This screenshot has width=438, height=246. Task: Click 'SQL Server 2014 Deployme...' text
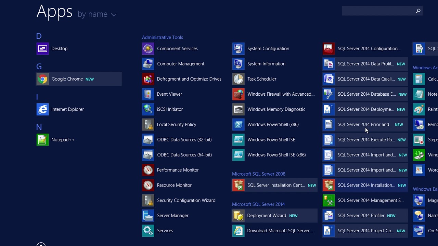pos(366,109)
